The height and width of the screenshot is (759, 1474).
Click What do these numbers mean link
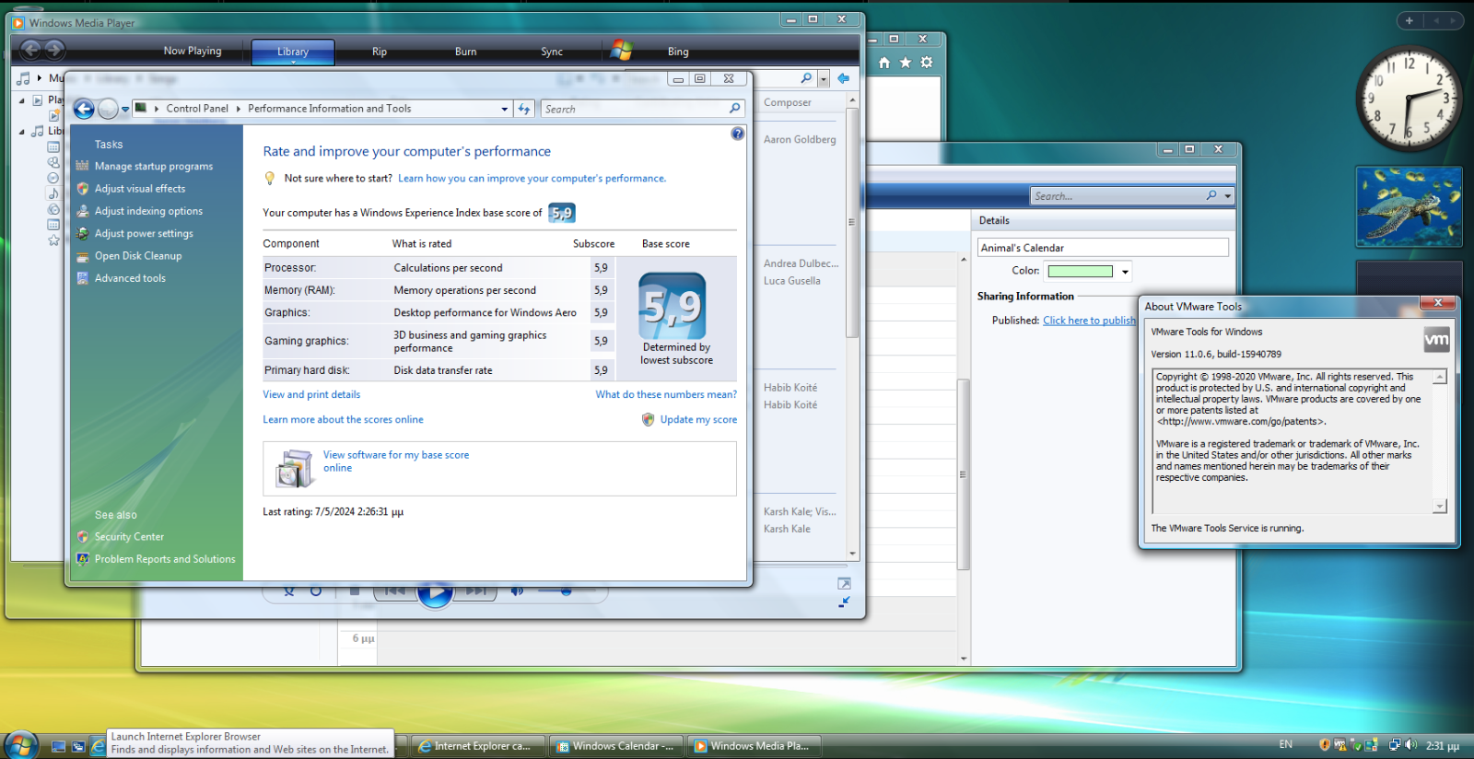[666, 394]
